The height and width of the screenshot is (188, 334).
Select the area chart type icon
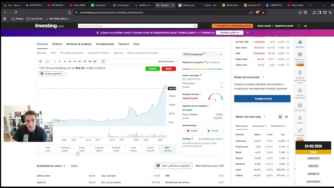coord(47,61)
